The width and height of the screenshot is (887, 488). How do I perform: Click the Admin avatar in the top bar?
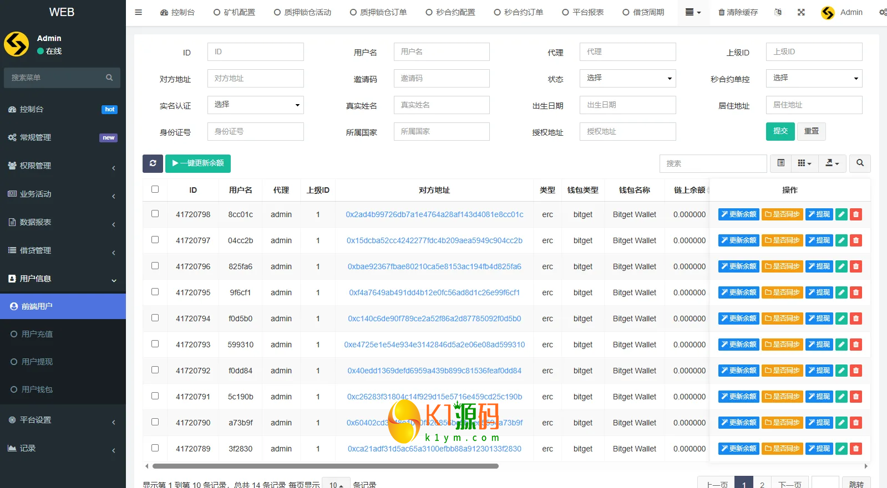(828, 13)
